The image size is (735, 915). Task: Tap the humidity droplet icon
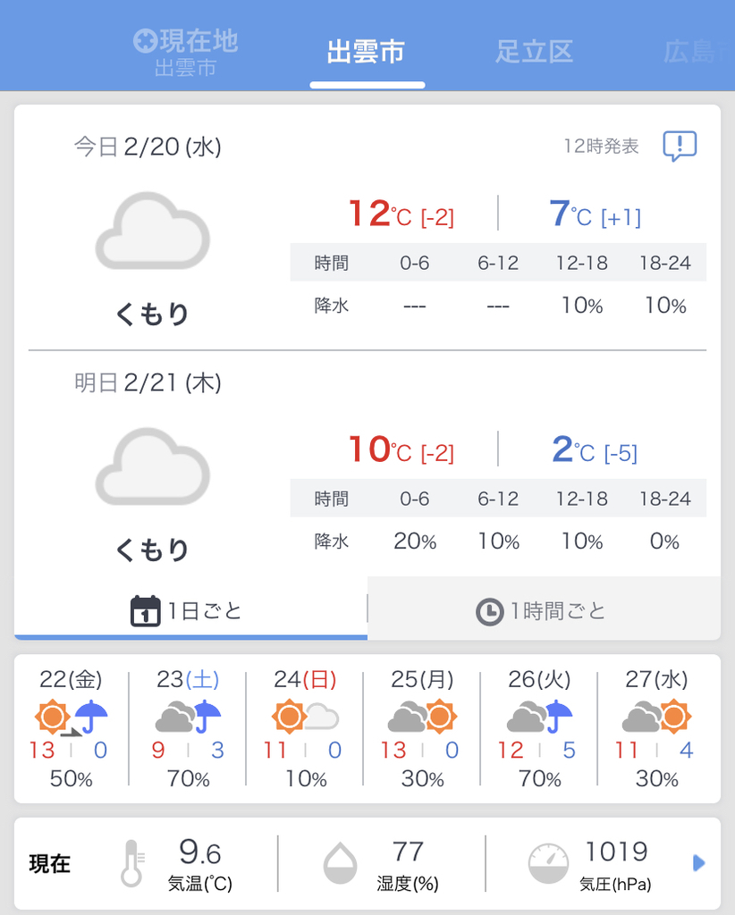(x=341, y=863)
